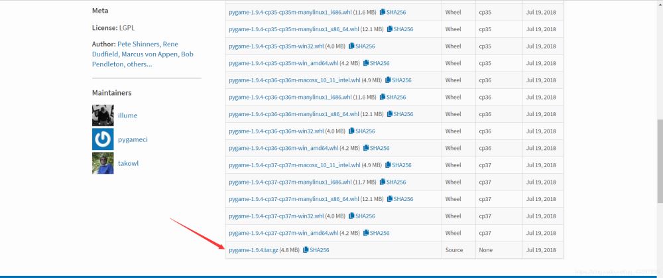The width and height of the screenshot is (663, 278).
Task: Open the author names link
Action: click(x=143, y=54)
